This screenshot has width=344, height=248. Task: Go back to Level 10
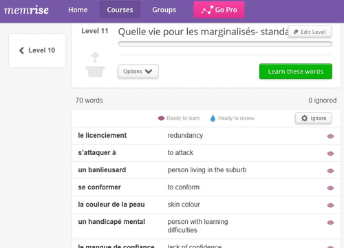pyautogui.click(x=37, y=50)
